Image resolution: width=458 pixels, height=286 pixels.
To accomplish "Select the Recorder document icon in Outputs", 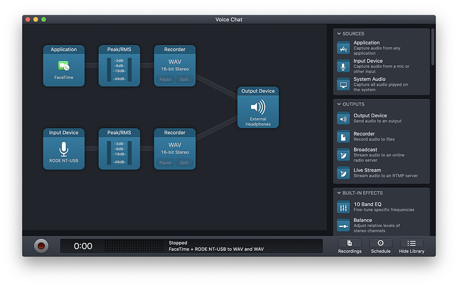I will click(x=343, y=137).
